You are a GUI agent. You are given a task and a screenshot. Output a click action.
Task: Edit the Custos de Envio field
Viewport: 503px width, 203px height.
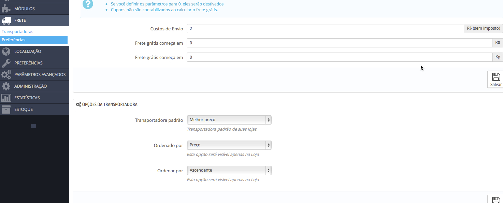tap(325, 29)
